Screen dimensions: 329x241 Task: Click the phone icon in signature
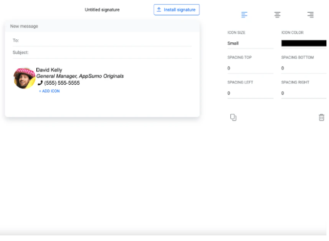(40, 83)
